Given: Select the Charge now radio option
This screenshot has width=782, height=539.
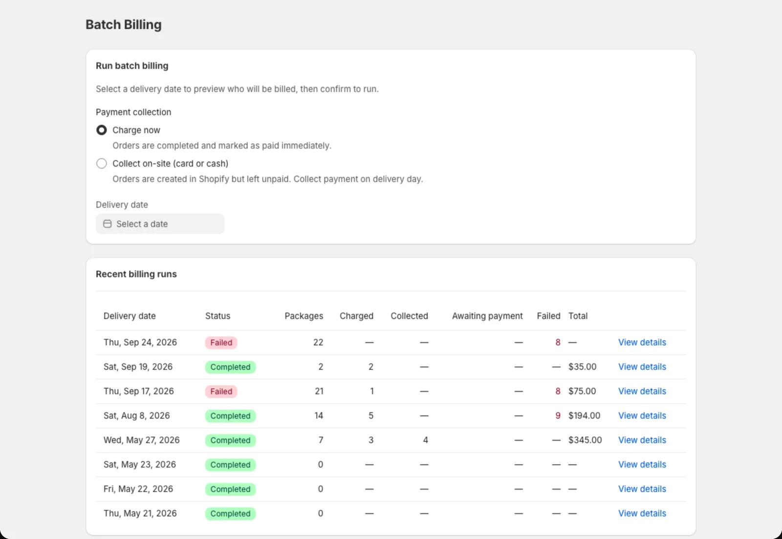Looking at the screenshot, I should point(102,130).
